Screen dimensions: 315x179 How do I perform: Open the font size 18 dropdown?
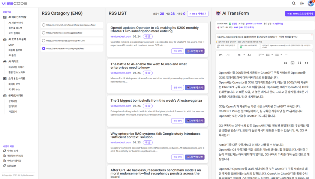coord(241,55)
